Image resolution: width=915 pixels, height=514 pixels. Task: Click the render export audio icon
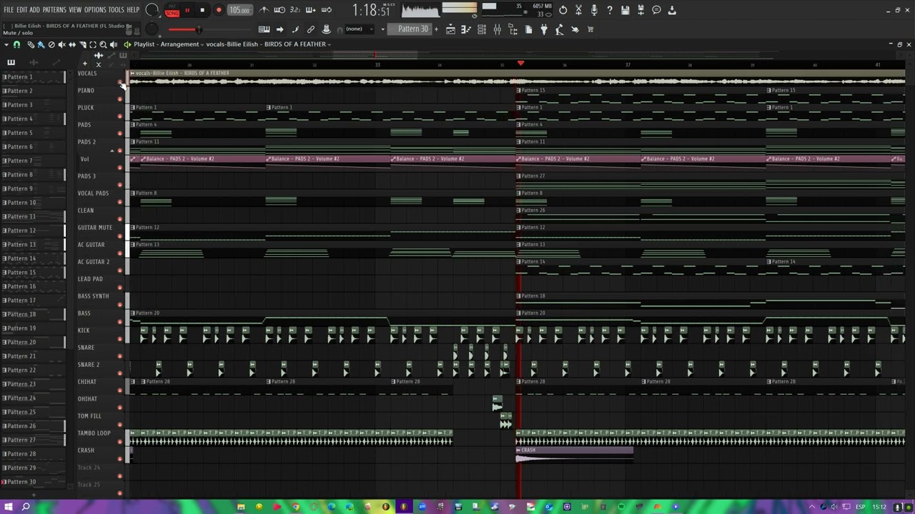[641, 10]
